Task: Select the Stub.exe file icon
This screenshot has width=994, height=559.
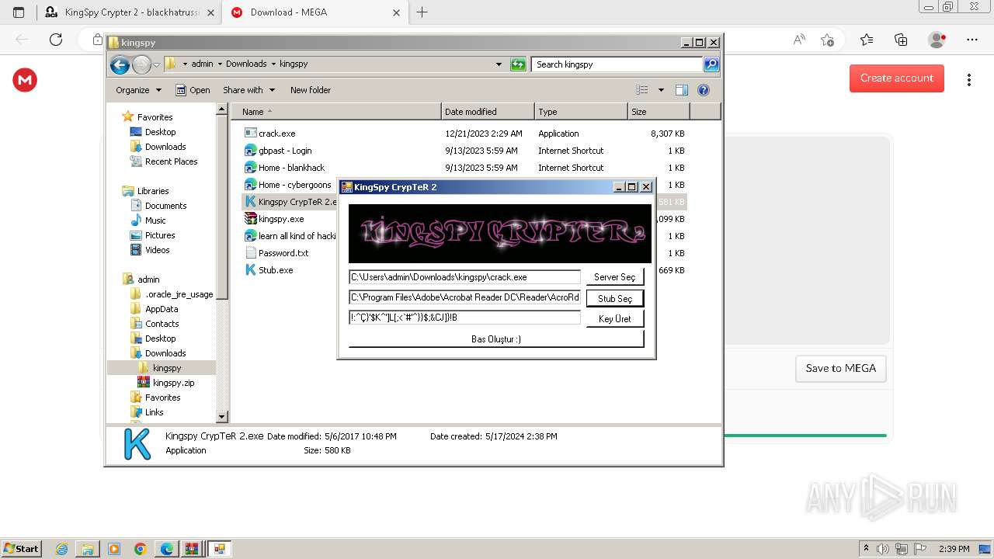Action: (x=250, y=270)
